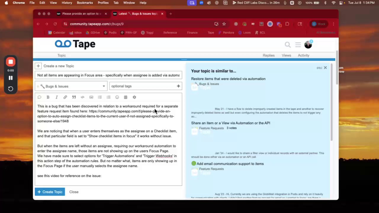Close the topic composer via Close link
This screenshot has width=379, height=213.
coord(74,192)
